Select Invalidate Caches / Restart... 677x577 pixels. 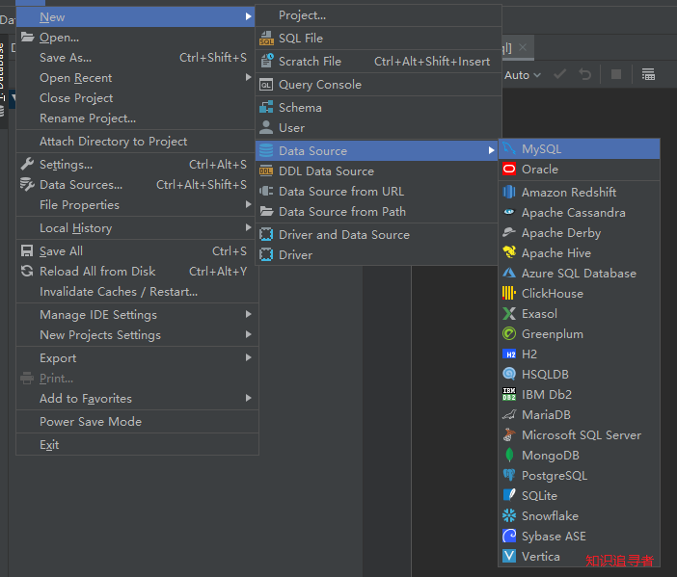(135, 292)
